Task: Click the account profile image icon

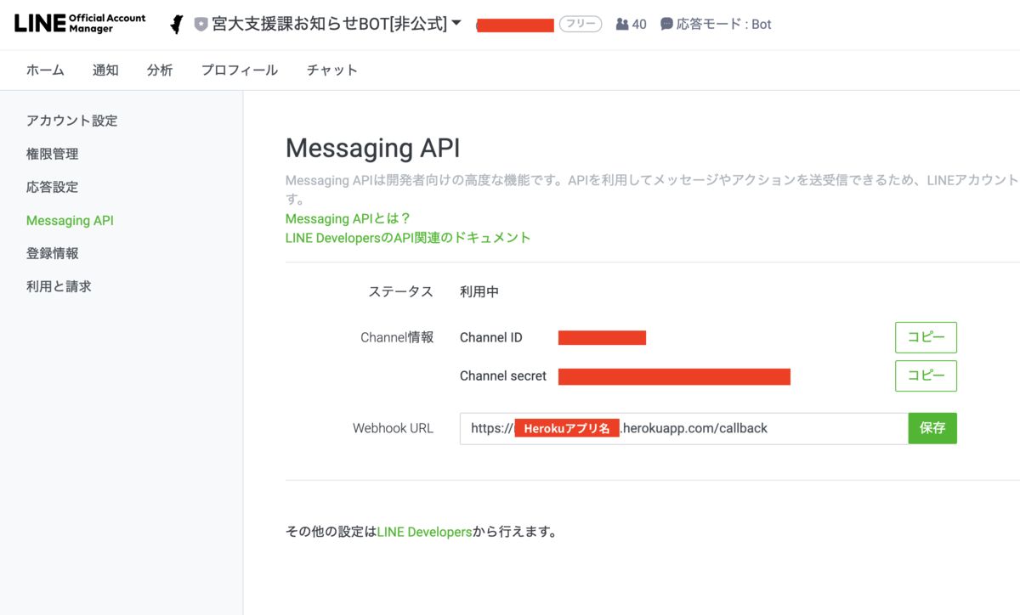Action: point(177,24)
